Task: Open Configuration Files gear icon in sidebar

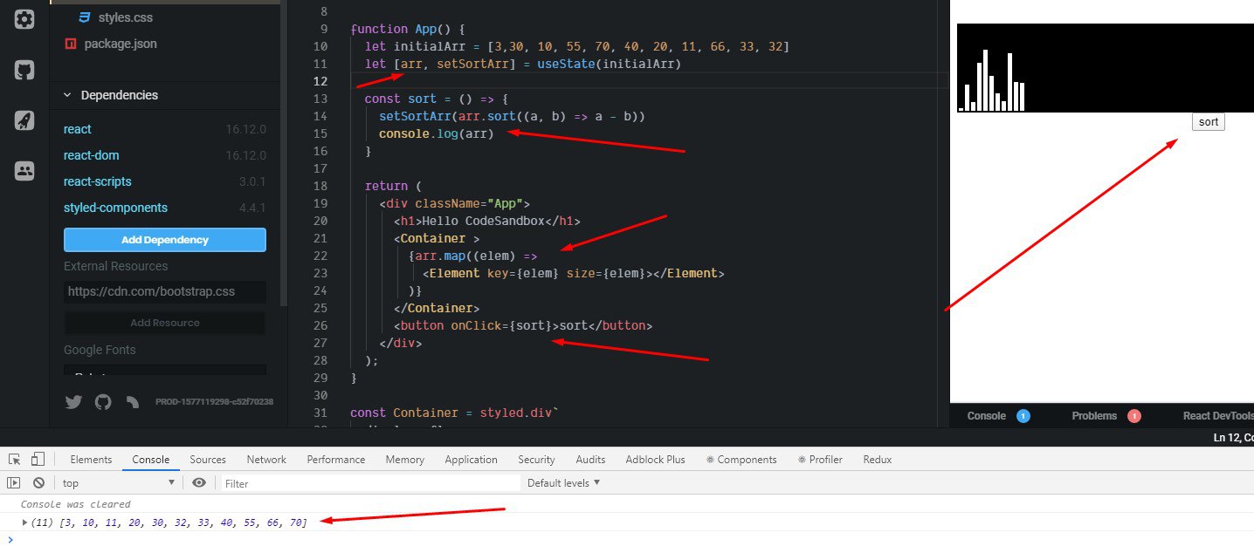Action: pos(24,19)
